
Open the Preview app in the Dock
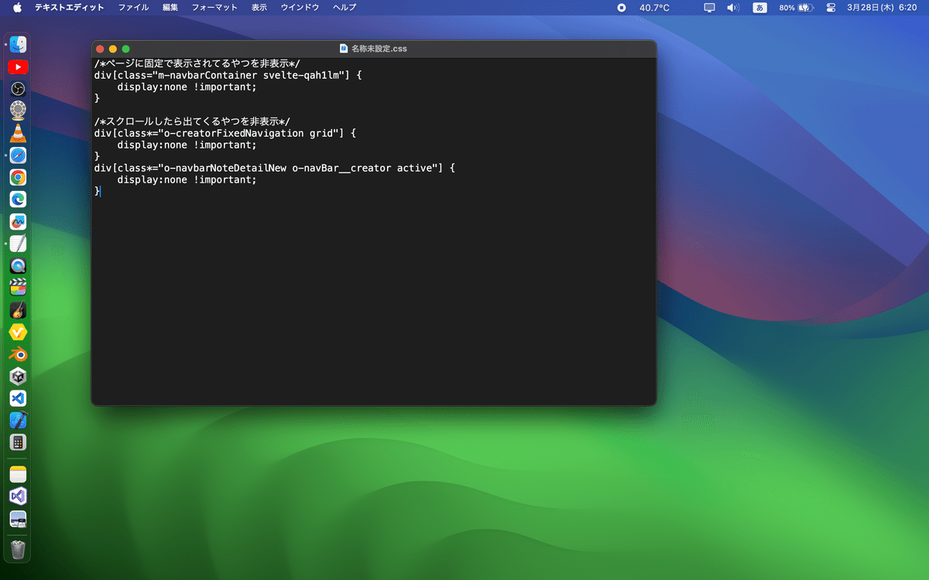click(18, 519)
